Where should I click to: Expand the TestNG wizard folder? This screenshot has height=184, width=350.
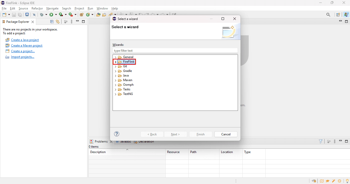pos(115,94)
